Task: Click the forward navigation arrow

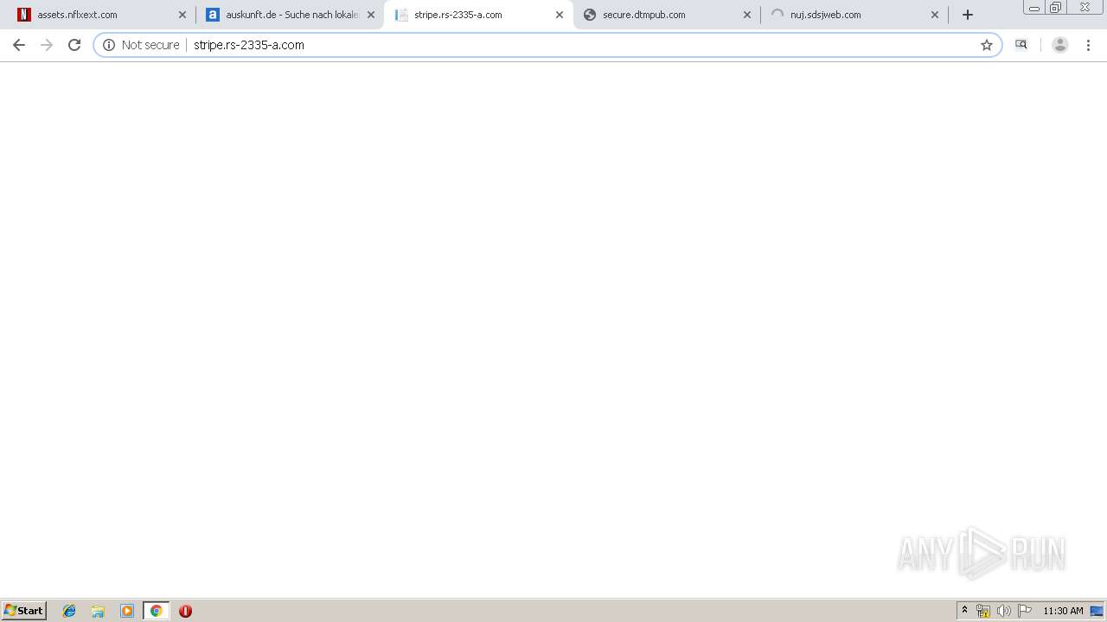Action: tap(47, 45)
